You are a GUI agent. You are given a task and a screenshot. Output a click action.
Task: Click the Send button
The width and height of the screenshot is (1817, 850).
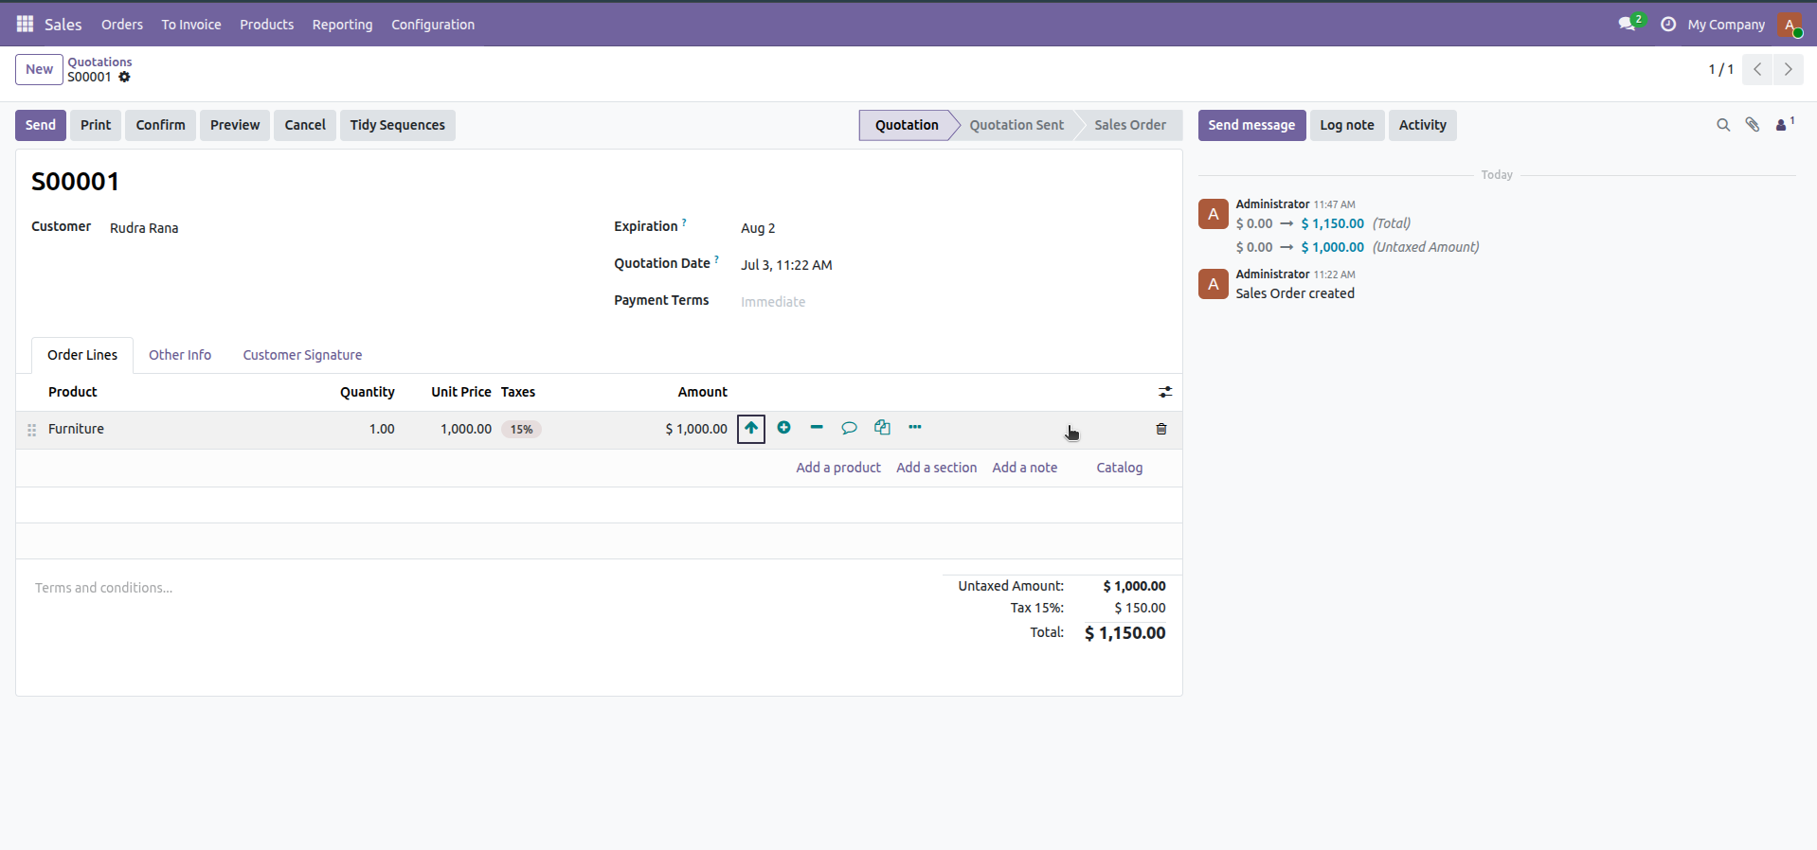pos(41,125)
